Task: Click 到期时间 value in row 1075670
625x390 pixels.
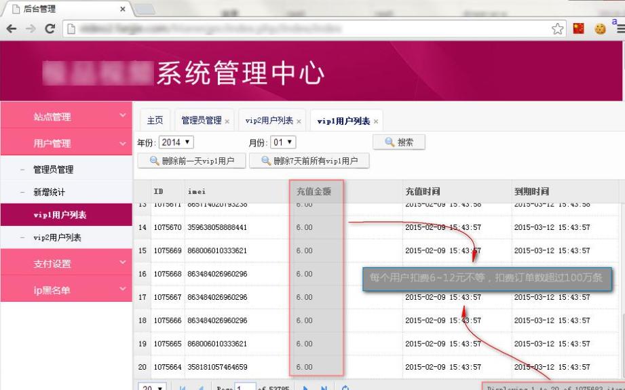Action: click(x=552, y=227)
